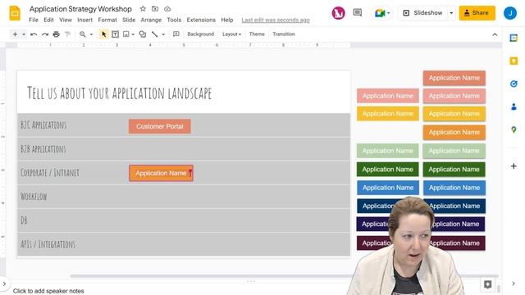Image resolution: width=525 pixels, height=295 pixels.
Task: Check the cloud document status icon
Action: (167, 9)
